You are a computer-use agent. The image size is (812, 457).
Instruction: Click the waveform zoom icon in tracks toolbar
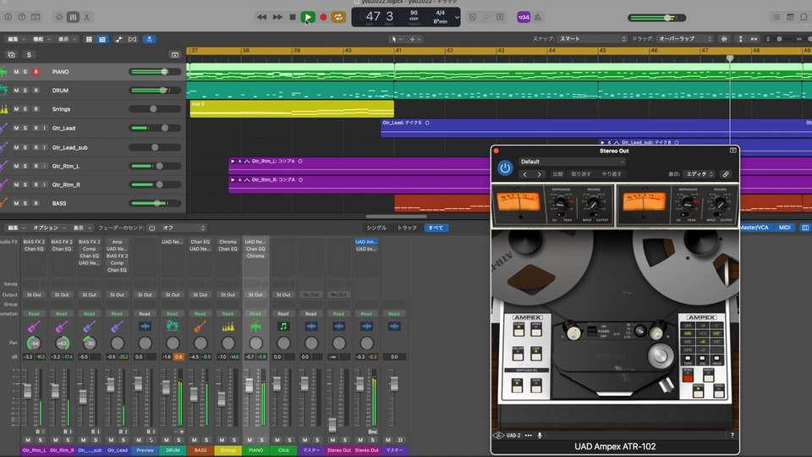(x=725, y=39)
